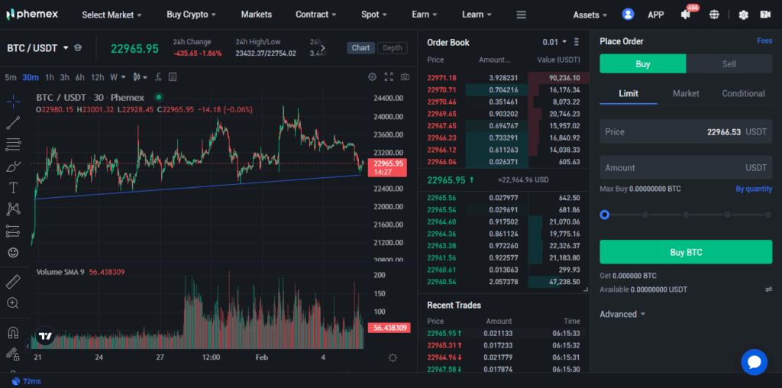The height and width of the screenshot is (388, 782).
Task: Open the W interval dropdown
Action: pos(118,77)
